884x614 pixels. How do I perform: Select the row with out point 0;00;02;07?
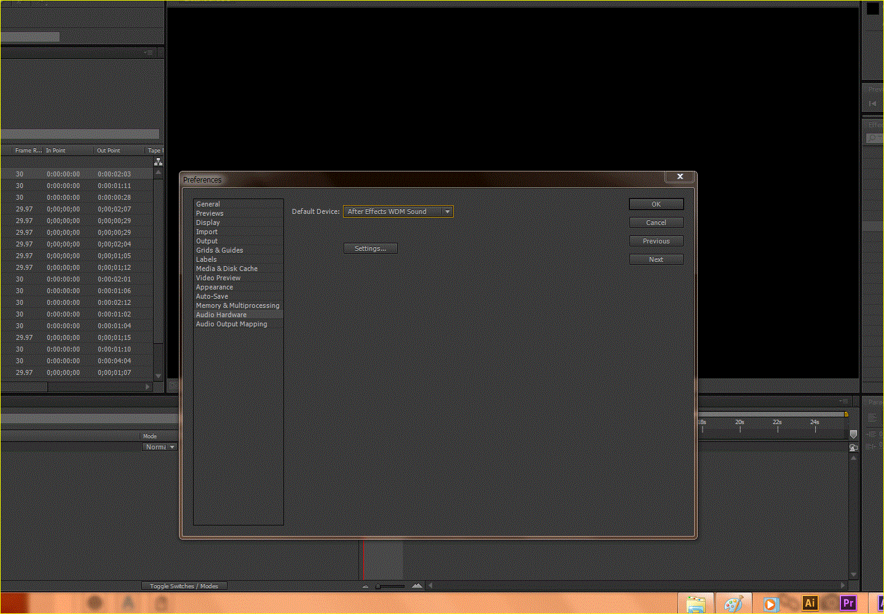click(x=77, y=209)
